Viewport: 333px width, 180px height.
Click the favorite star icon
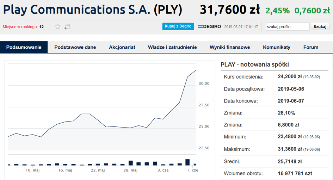(57, 26)
